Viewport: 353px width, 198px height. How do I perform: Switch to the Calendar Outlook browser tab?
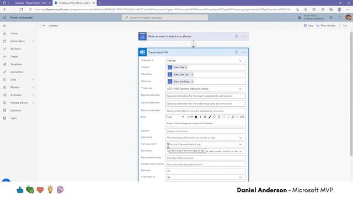click(30, 3)
